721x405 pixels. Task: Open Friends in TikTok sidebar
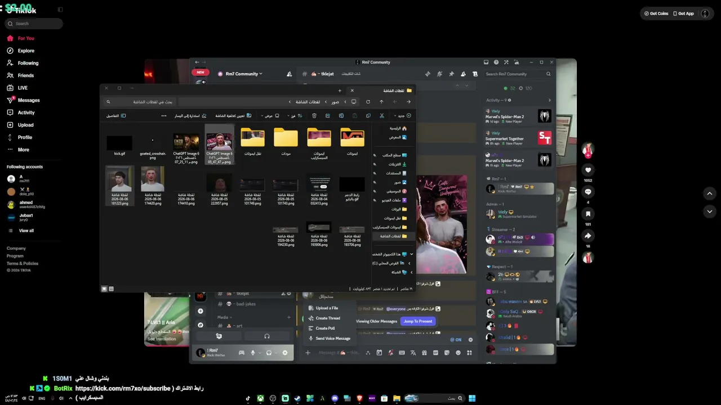click(x=20, y=75)
